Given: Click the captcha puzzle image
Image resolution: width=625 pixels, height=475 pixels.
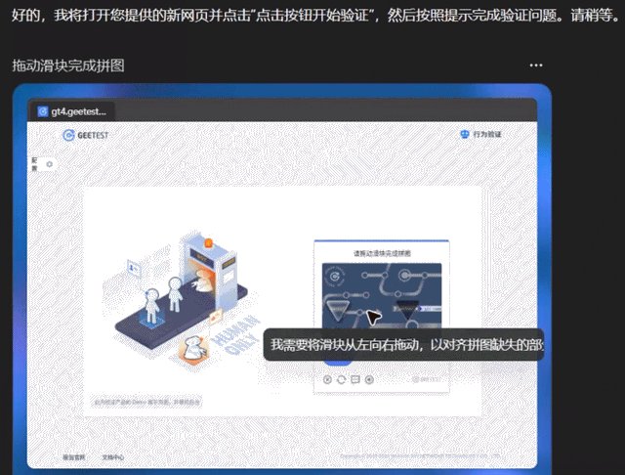Looking at the screenshot, I should [382, 296].
